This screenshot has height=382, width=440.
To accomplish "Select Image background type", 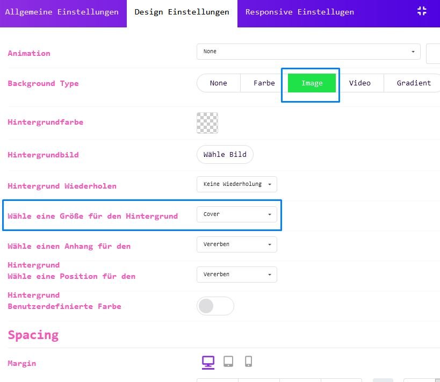I will pyautogui.click(x=312, y=83).
